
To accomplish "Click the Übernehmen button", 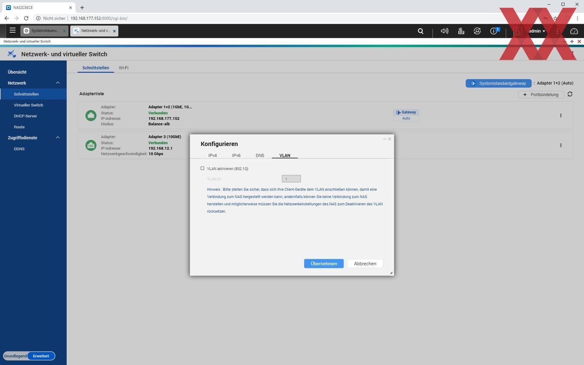I will click(x=324, y=264).
